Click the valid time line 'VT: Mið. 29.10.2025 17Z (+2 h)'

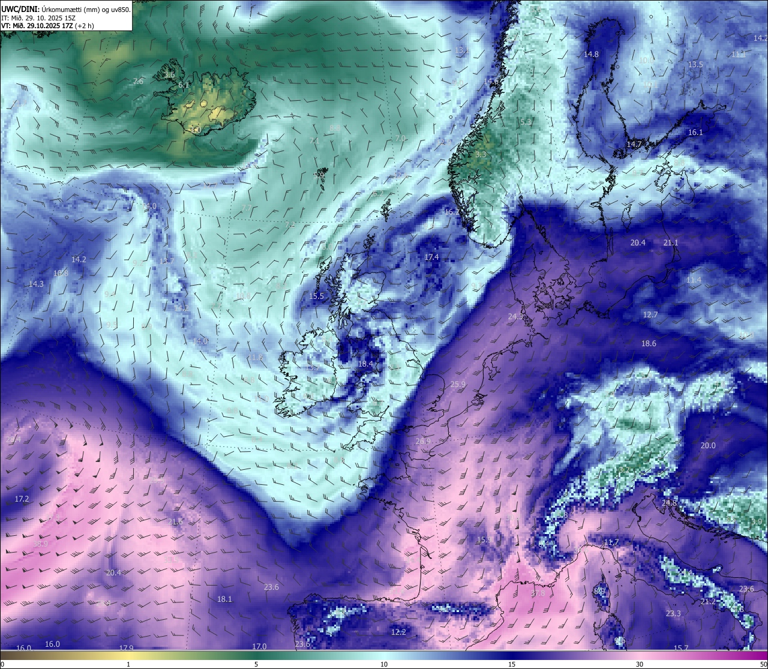point(47,26)
